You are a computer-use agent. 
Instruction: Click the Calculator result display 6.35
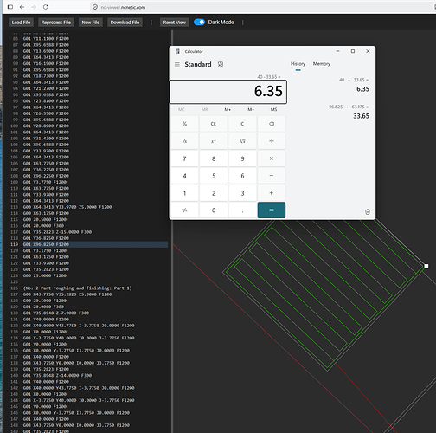[x=228, y=92]
